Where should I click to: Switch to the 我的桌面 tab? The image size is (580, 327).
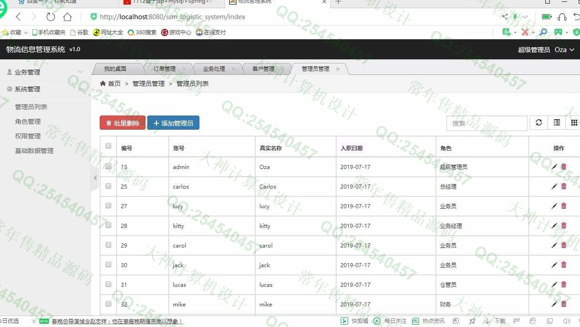[115, 69]
